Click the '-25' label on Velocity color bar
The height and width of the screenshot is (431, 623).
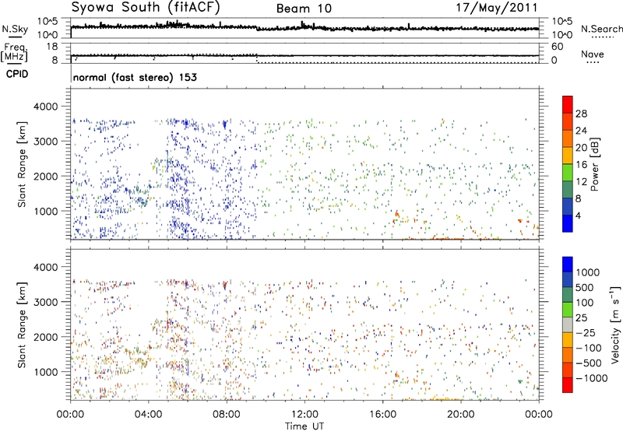point(586,333)
